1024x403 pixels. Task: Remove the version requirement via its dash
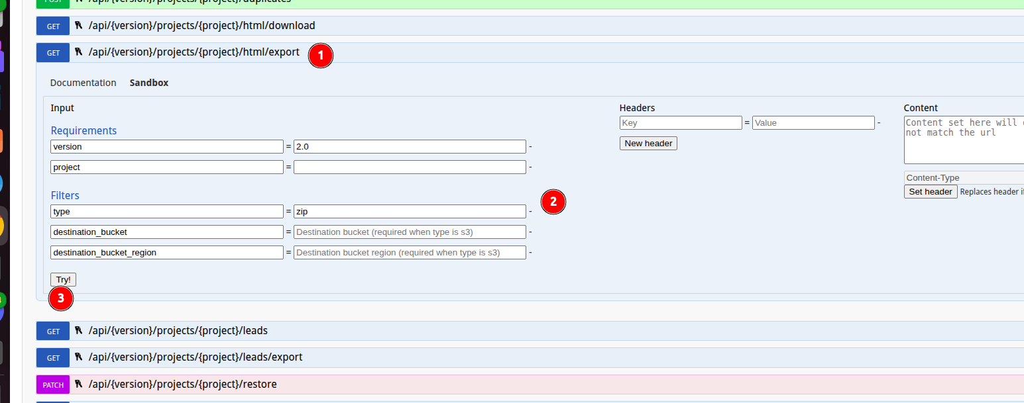(530, 147)
